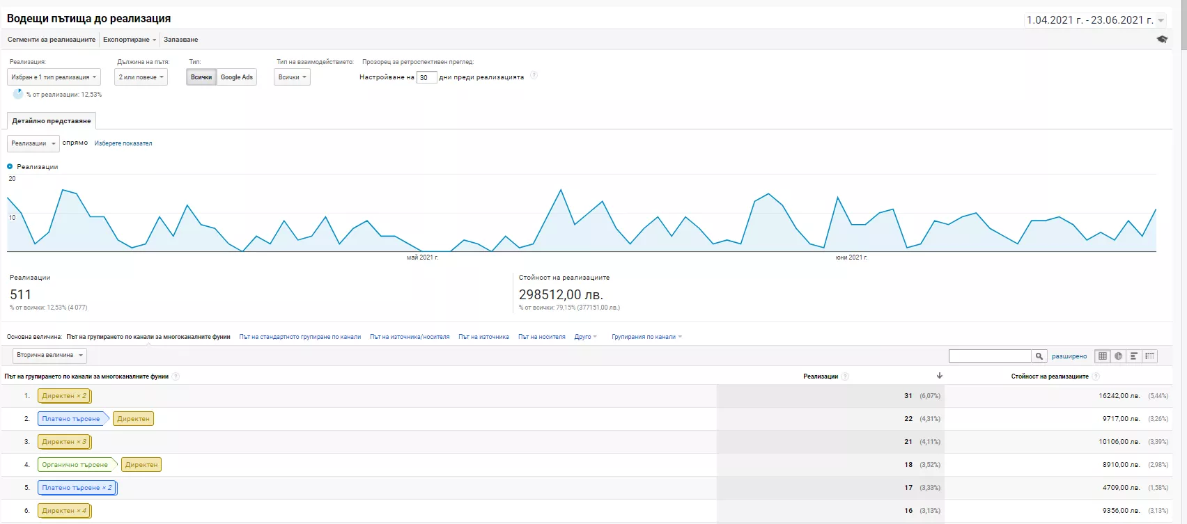Screen dimensions: 1187x524
Task: Open Сегменти за реализациите menu
Action: click(52, 40)
